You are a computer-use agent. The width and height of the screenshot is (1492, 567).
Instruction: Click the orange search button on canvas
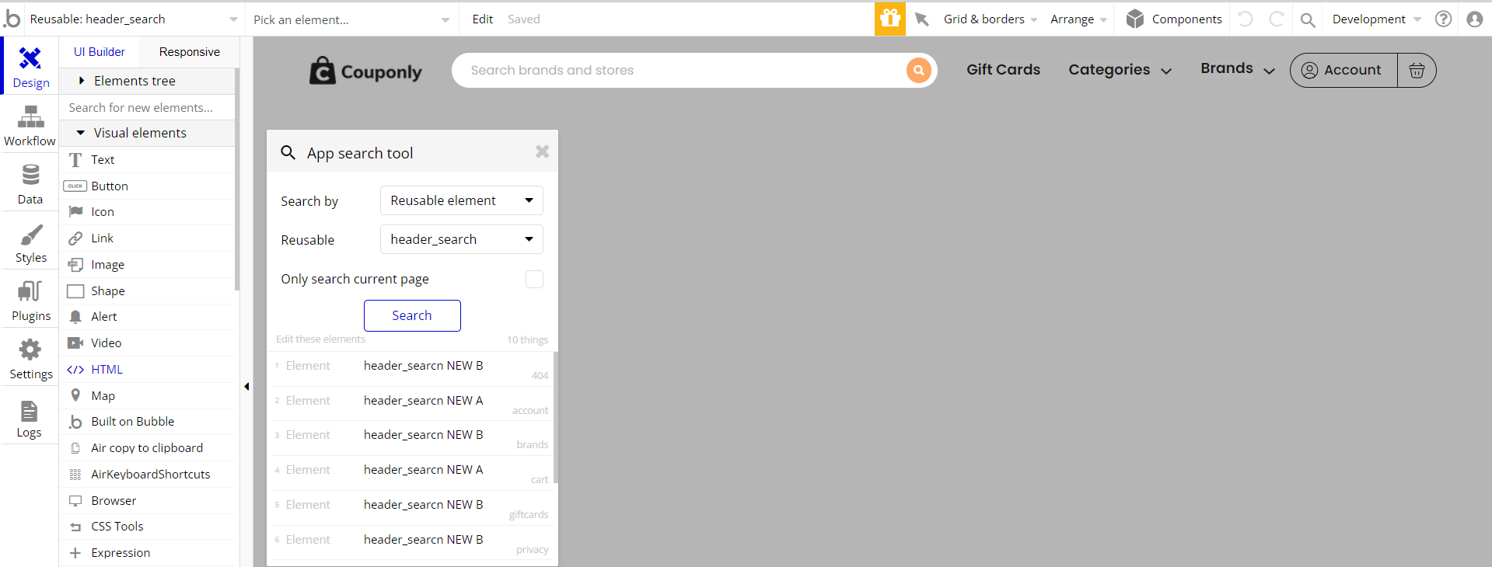pos(919,70)
